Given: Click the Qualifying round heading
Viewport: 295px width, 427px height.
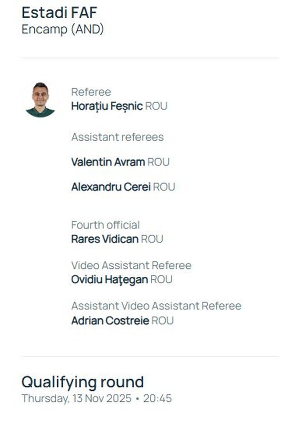Looking at the screenshot, I should pos(83,382).
